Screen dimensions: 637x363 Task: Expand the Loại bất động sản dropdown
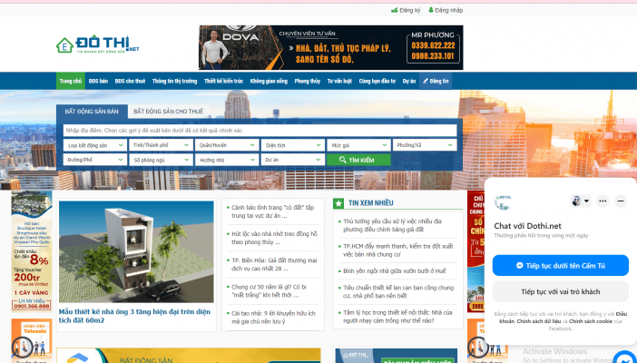click(x=95, y=145)
